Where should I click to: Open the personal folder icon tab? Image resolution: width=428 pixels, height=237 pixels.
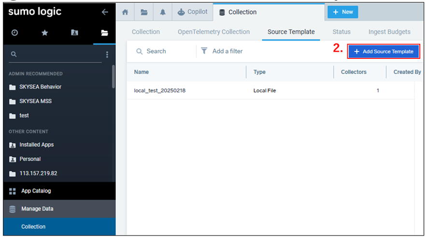(x=74, y=33)
